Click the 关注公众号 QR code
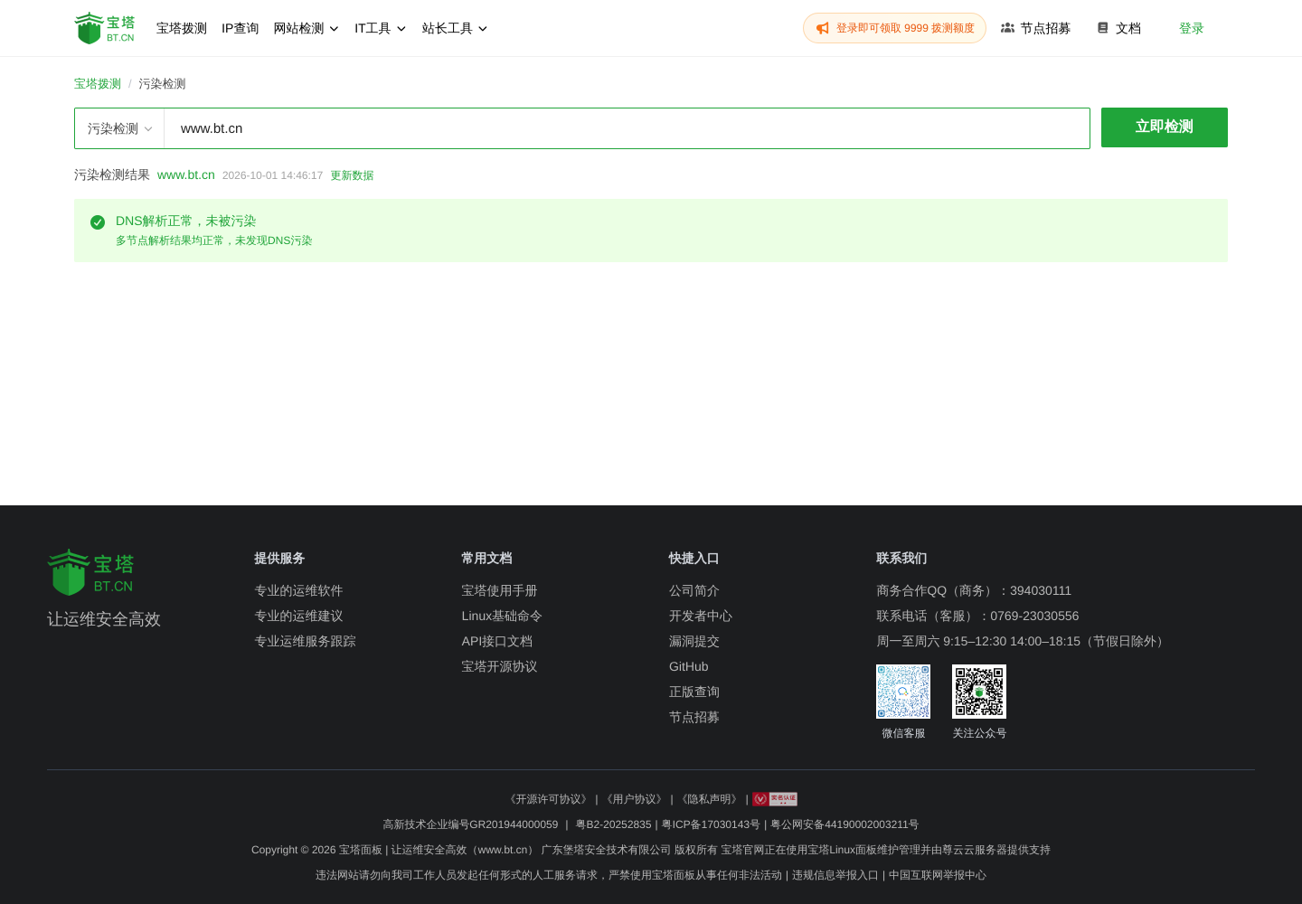1302x904 pixels. 979,692
